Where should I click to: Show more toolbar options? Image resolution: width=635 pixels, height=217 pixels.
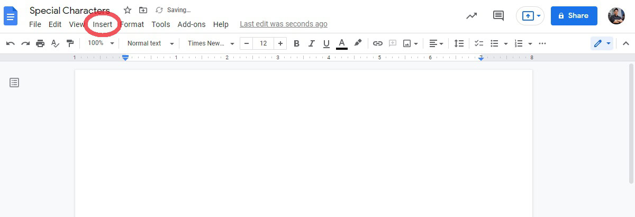point(542,43)
